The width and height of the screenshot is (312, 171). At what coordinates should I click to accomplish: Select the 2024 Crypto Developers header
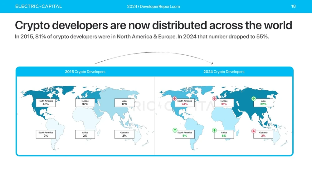[224, 72]
